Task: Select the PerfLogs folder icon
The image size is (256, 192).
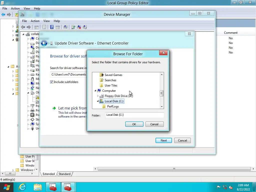Action: coord(104,106)
